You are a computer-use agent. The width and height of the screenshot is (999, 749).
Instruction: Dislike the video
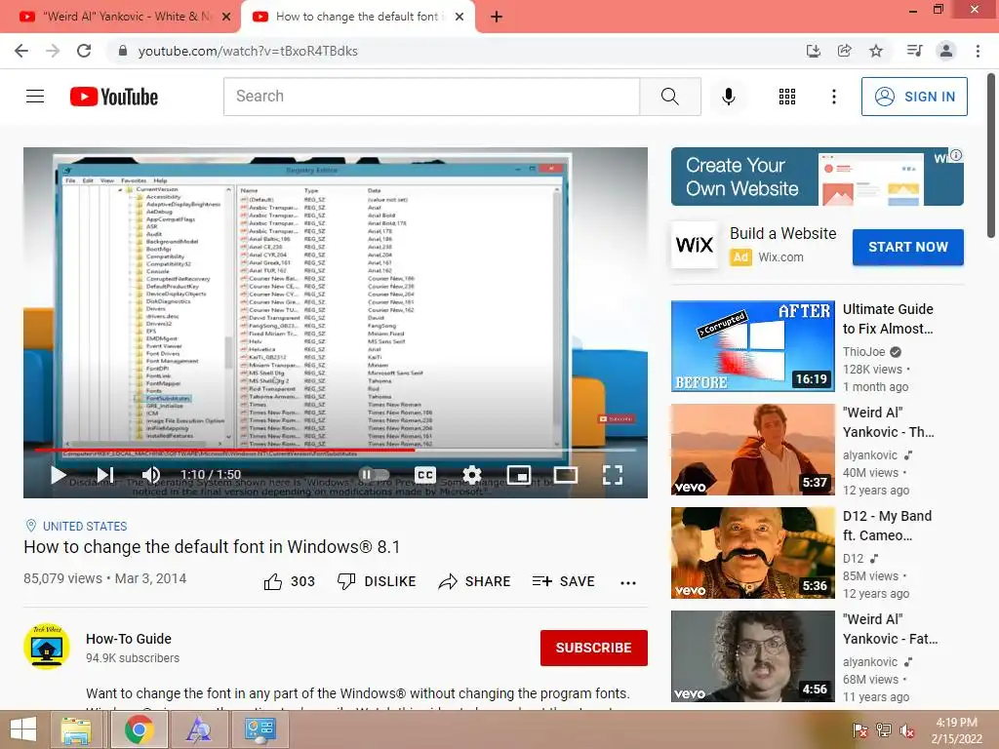[377, 581]
